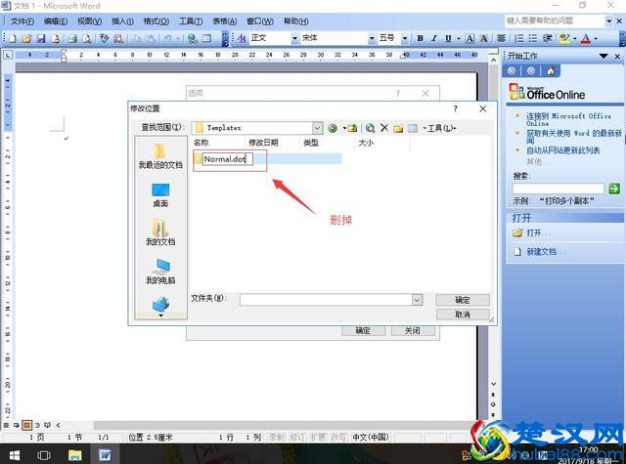Click 关闭 in the options dialog behind
Image resolution: width=626 pixels, height=464 pixels.
[413, 330]
